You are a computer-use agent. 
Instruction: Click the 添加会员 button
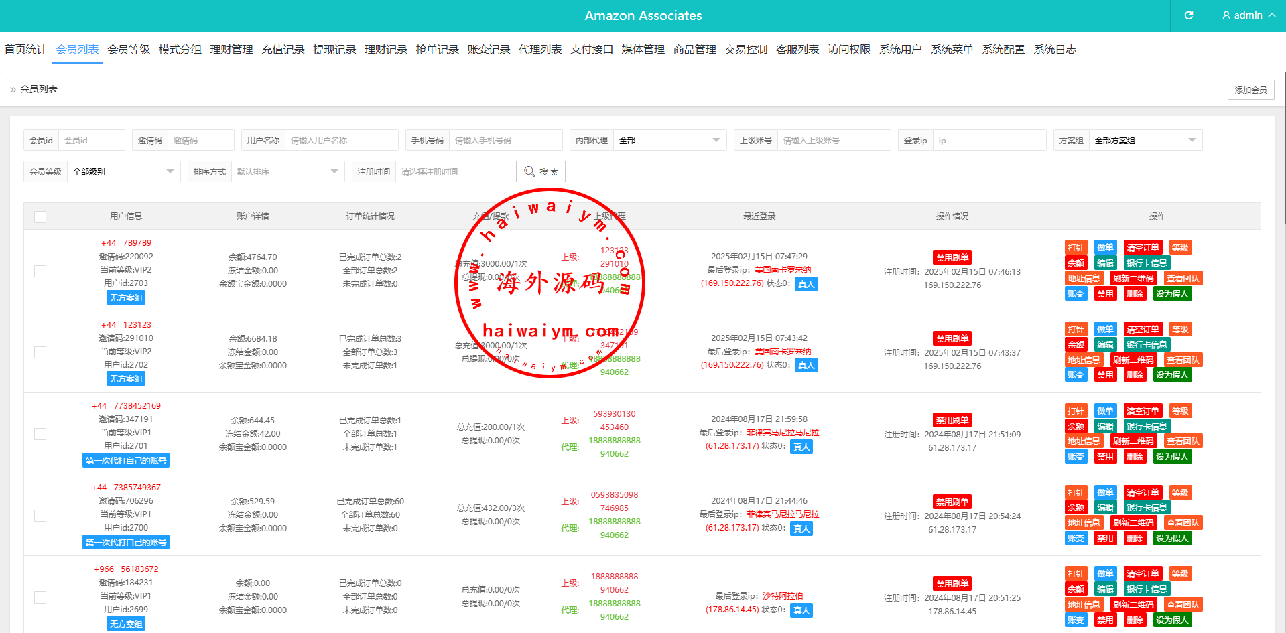(1250, 90)
